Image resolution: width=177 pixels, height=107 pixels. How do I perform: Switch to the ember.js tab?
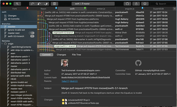coord(101,9)
